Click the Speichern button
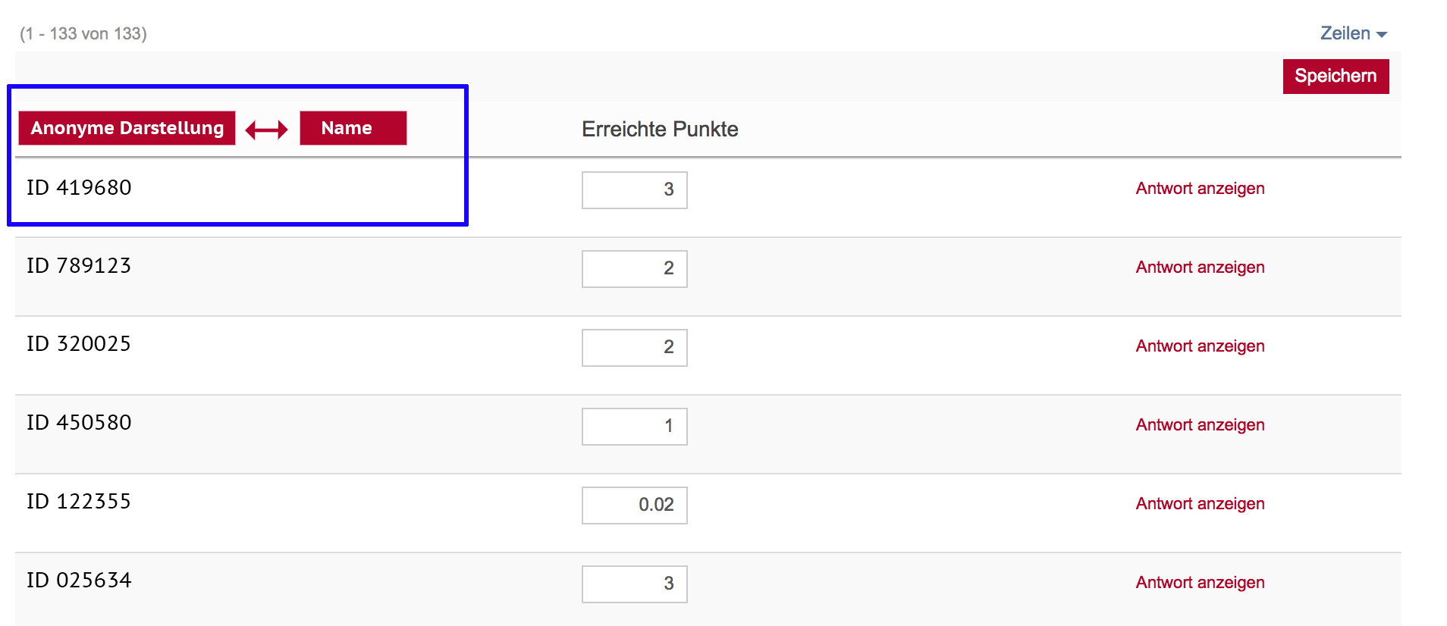This screenshot has width=1447, height=626. click(x=1335, y=77)
